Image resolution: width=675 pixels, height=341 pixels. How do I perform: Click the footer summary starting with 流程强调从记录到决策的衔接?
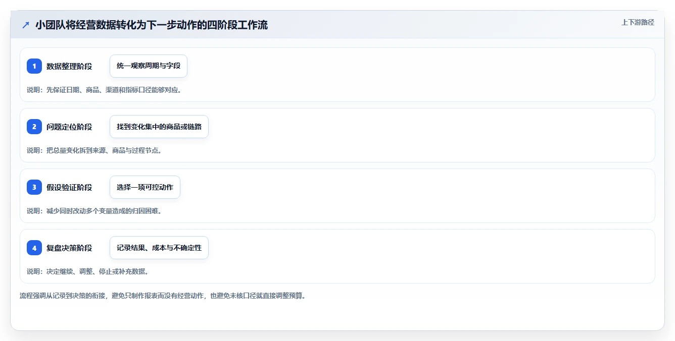163,296
